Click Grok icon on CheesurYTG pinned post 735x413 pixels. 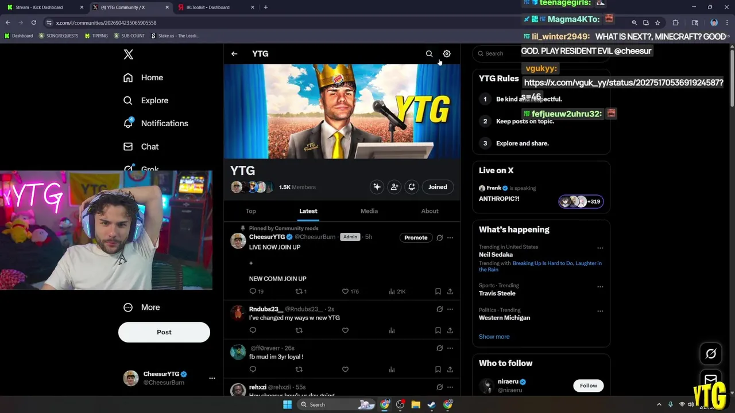click(439, 237)
